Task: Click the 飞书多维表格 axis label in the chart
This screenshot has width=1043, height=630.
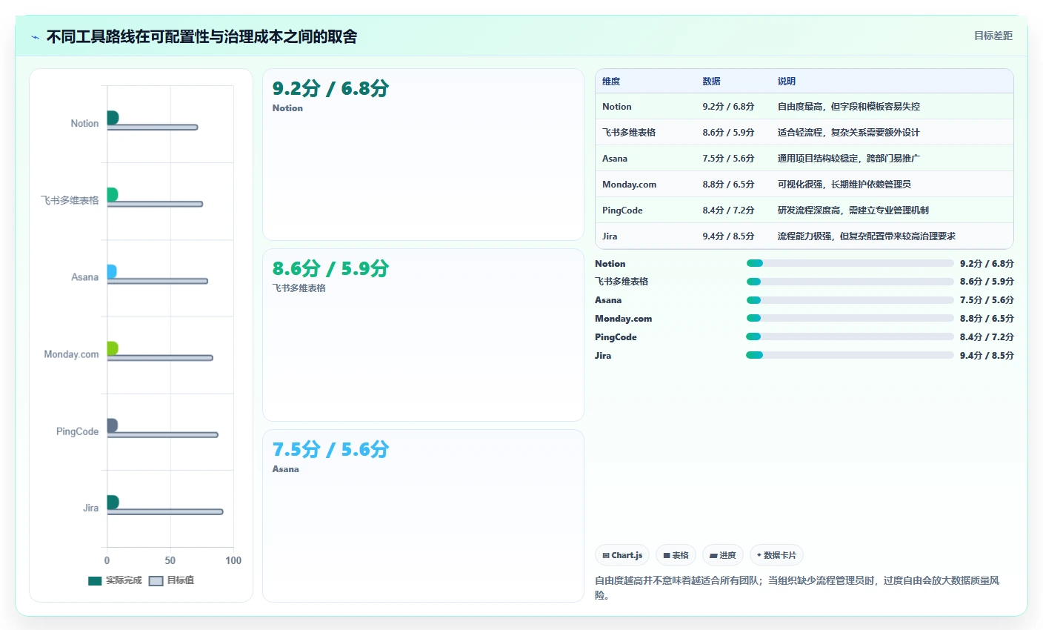Action: 70,200
